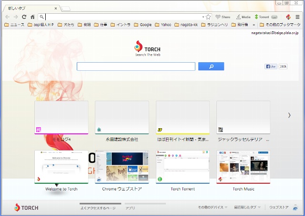Expand 最近閉じたタブ dropdown
This screenshot has width=305, height=216.
[247, 207]
